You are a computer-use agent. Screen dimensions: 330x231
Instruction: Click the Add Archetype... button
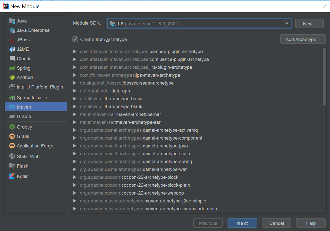click(x=303, y=39)
